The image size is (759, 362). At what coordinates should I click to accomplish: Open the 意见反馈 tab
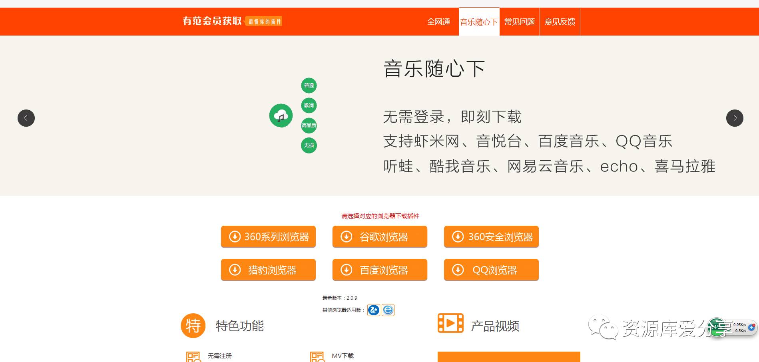coord(560,22)
